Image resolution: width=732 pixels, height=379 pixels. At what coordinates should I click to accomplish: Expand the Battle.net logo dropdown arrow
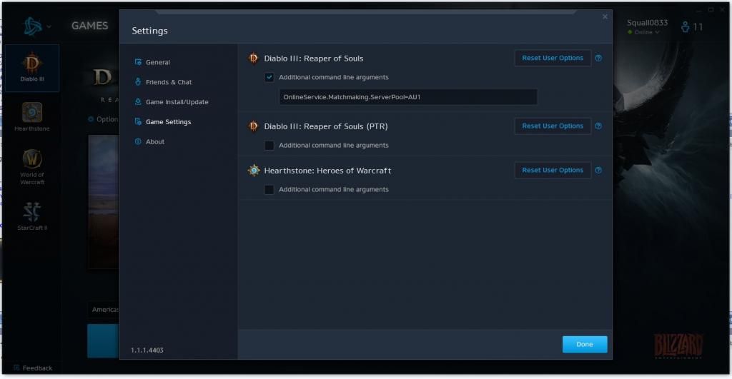49,26
